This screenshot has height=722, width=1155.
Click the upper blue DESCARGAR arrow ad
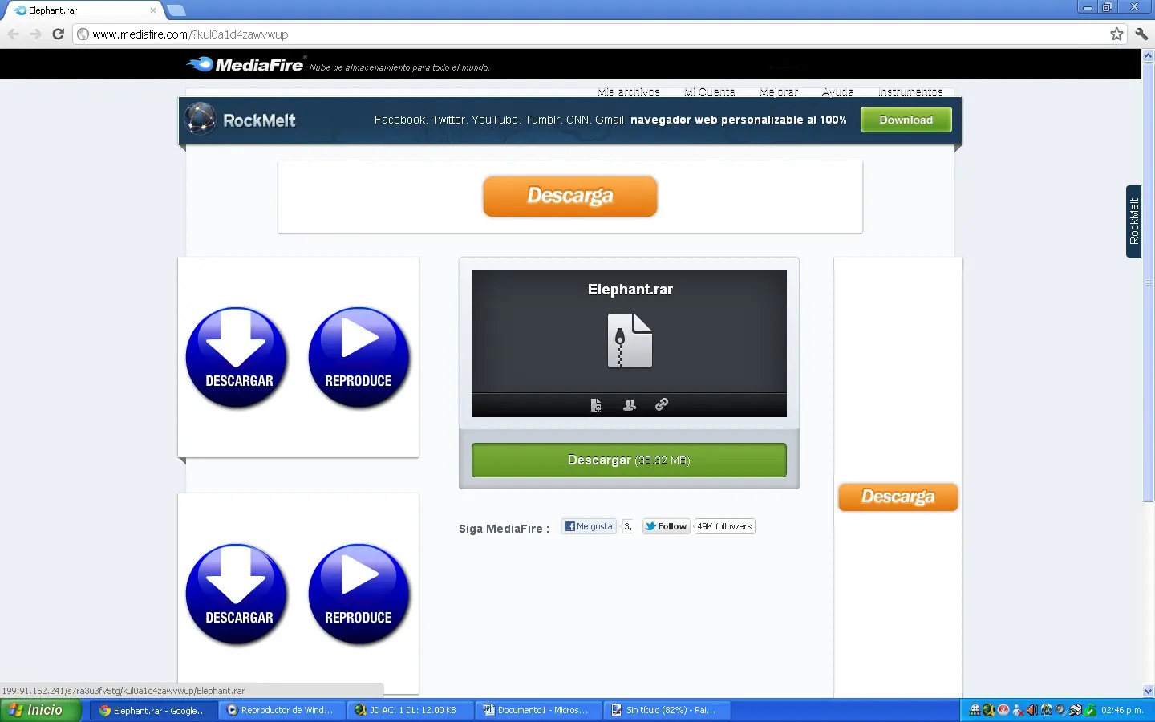pyautogui.click(x=237, y=358)
